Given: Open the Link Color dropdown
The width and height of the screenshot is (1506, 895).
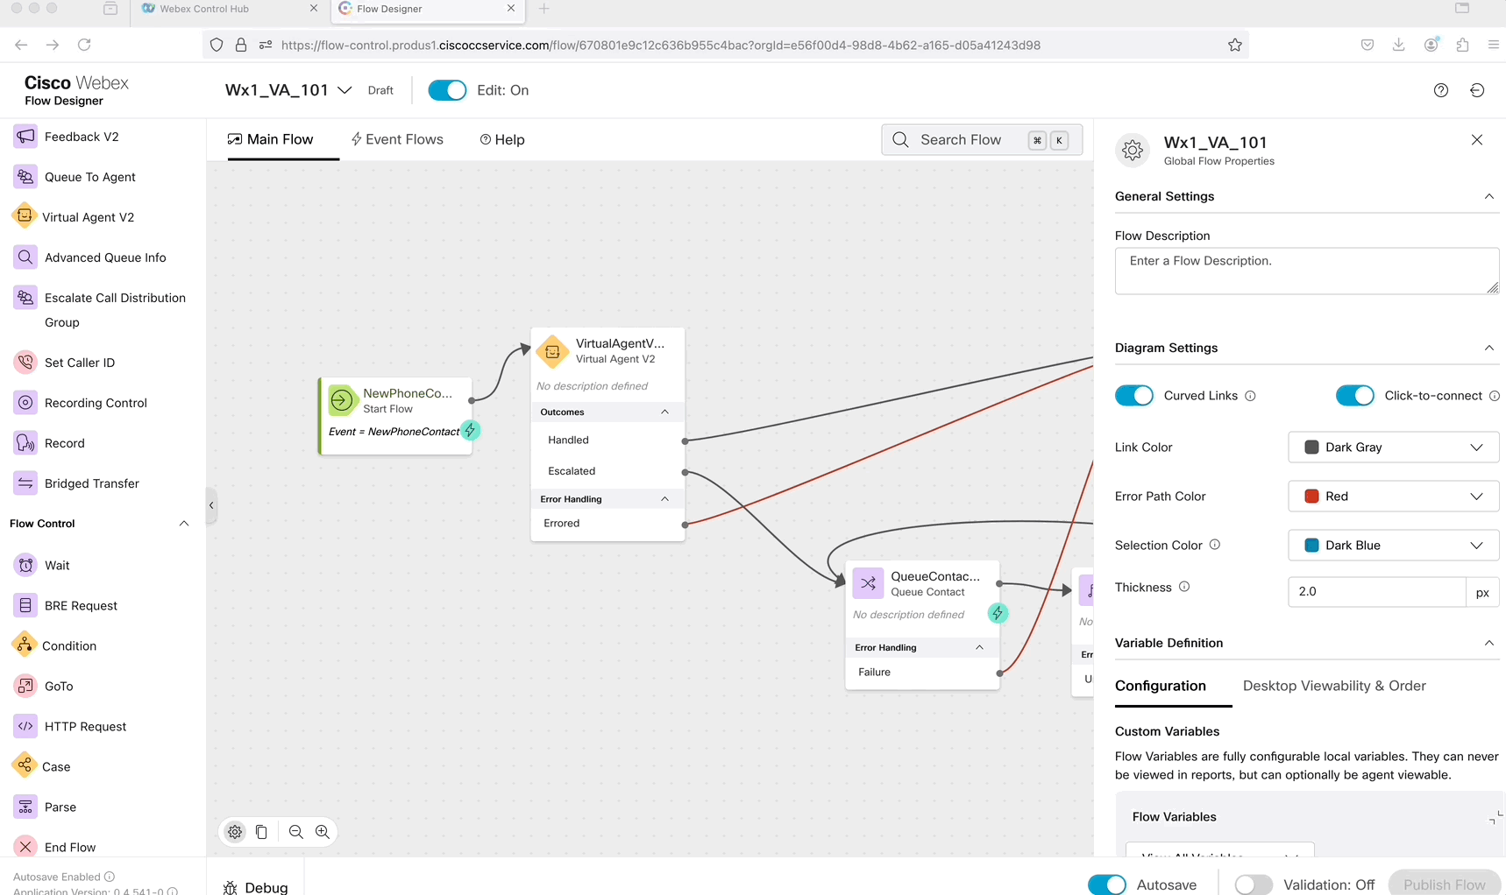Looking at the screenshot, I should click(x=1393, y=447).
